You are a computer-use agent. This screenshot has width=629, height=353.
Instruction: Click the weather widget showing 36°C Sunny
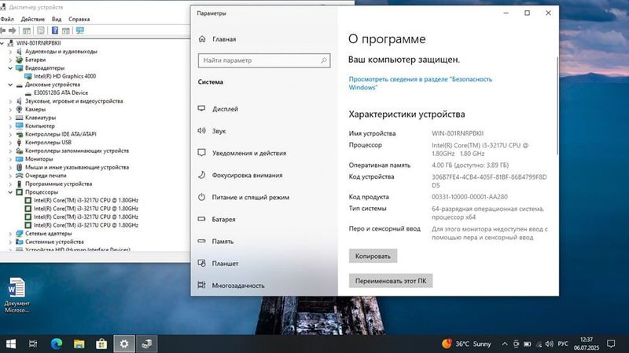466,344
